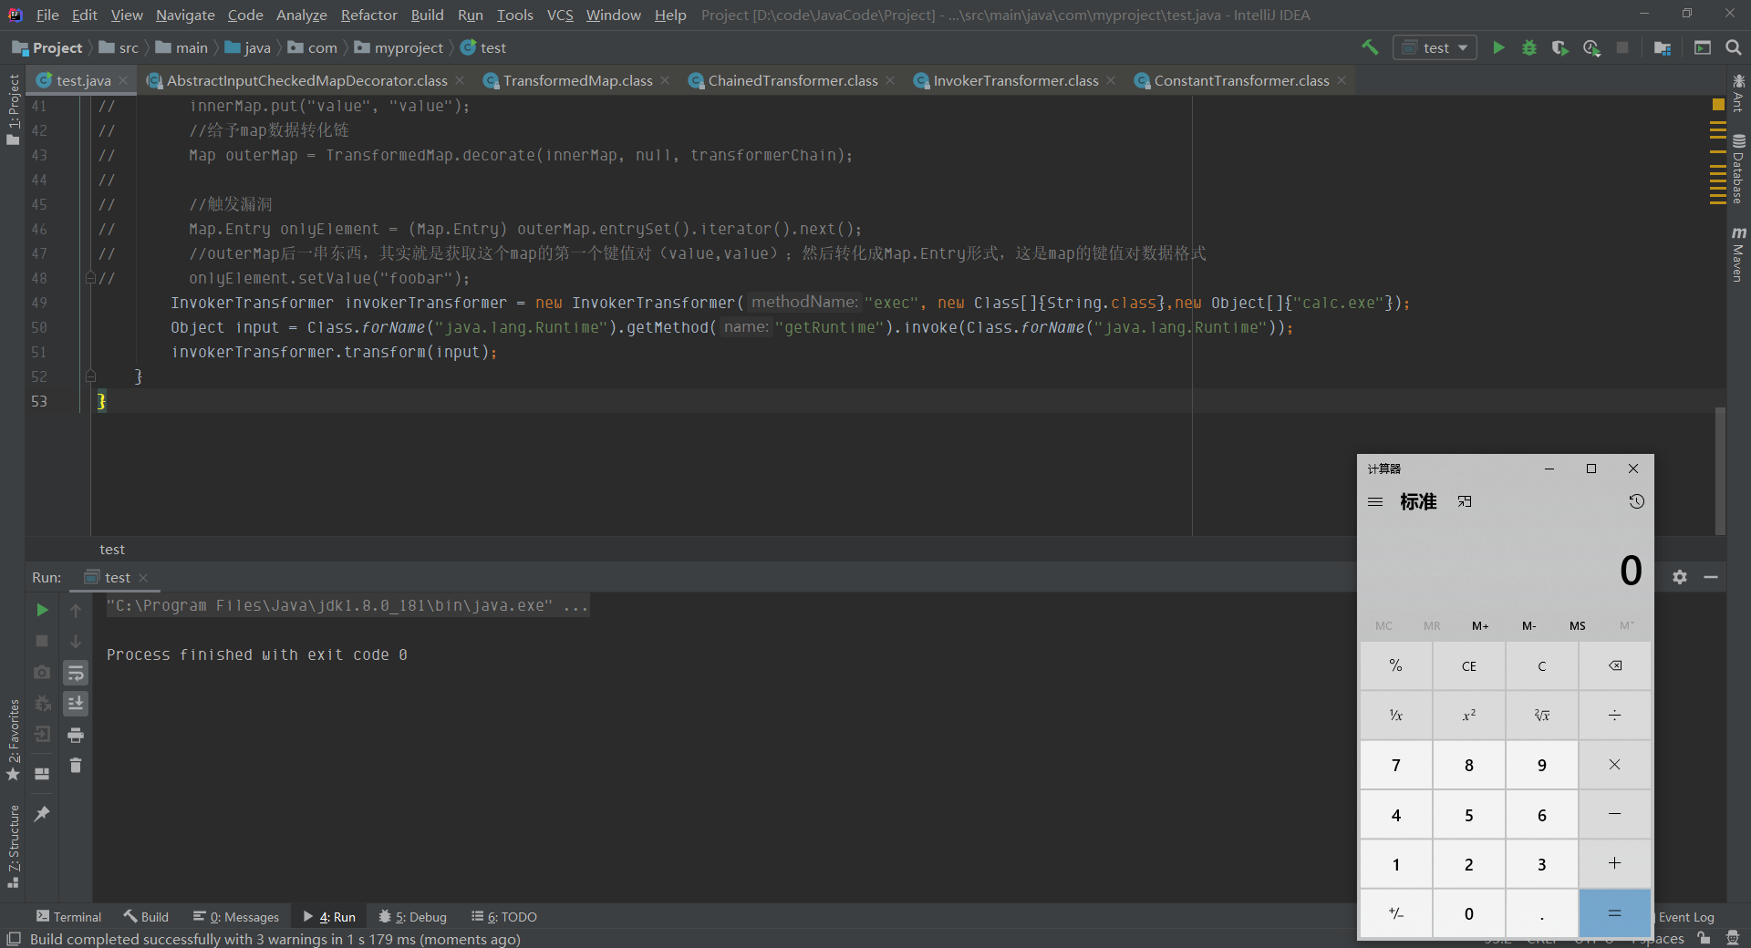The image size is (1751, 948).
Task: Open the TODO tool window
Action: point(504,917)
